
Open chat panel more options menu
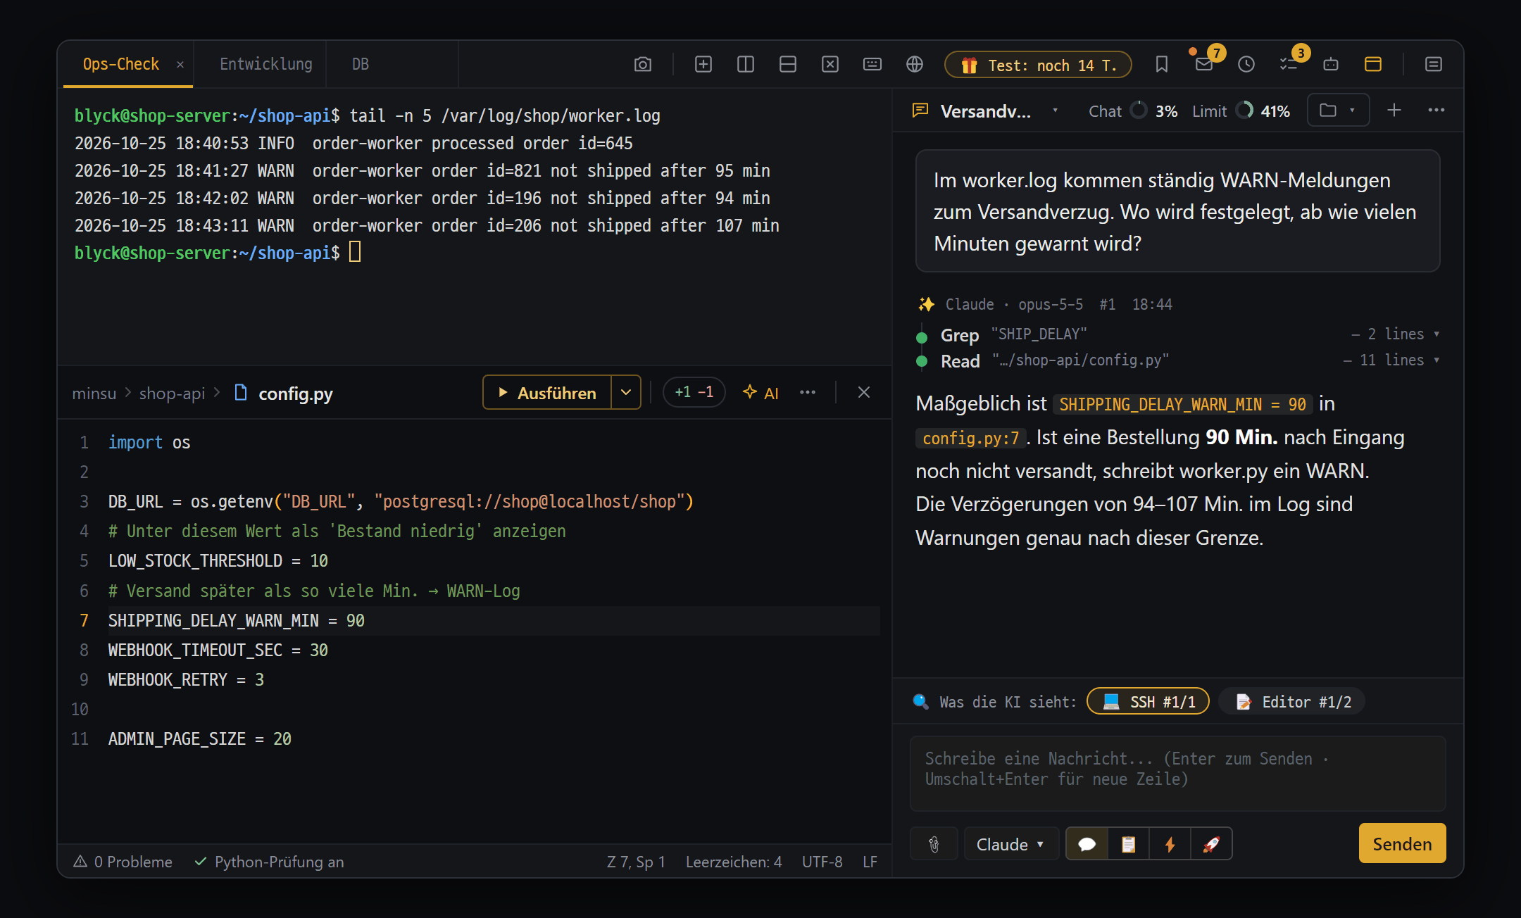click(x=1436, y=111)
